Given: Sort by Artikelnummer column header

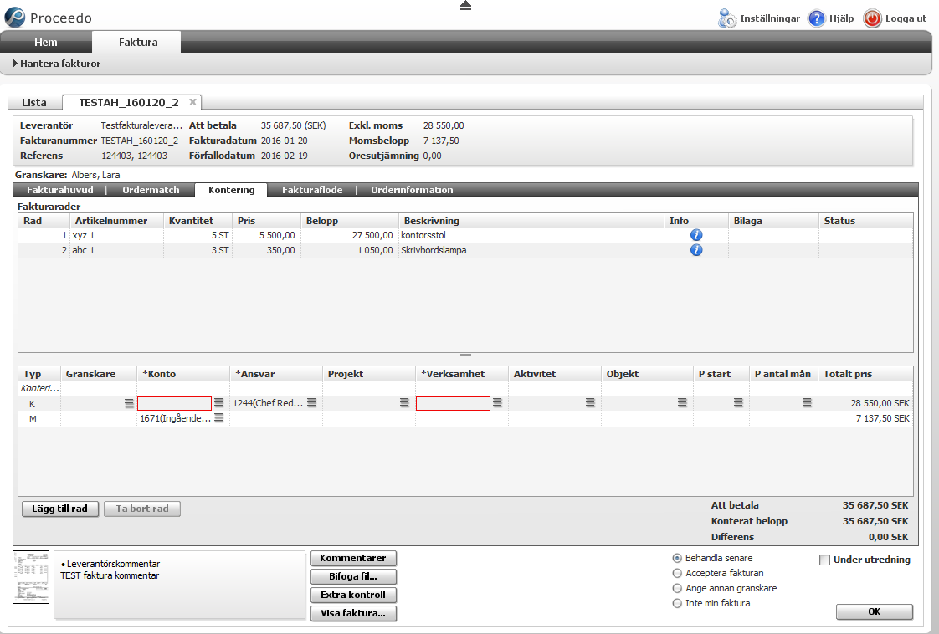Looking at the screenshot, I should [x=116, y=221].
